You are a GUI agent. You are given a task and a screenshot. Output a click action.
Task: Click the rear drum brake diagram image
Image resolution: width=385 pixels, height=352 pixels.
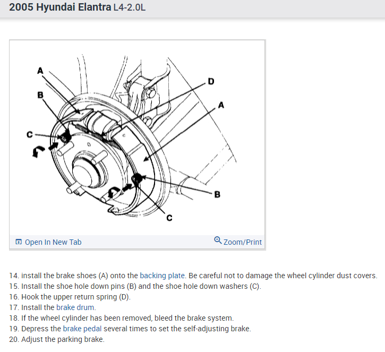[x=137, y=138]
